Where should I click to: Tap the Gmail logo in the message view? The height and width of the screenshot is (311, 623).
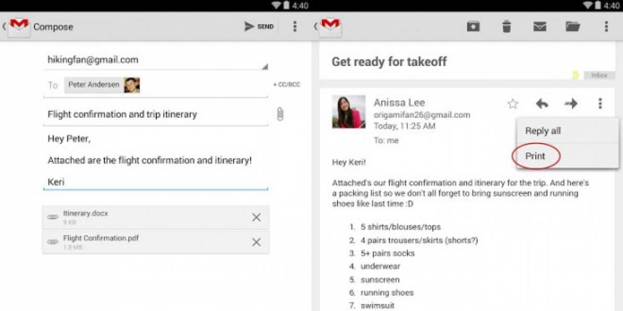(330, 26)
